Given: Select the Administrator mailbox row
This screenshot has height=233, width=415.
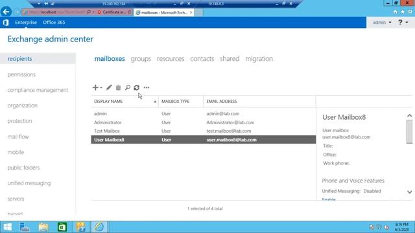Looking at the screenshot, I should 203,122.
